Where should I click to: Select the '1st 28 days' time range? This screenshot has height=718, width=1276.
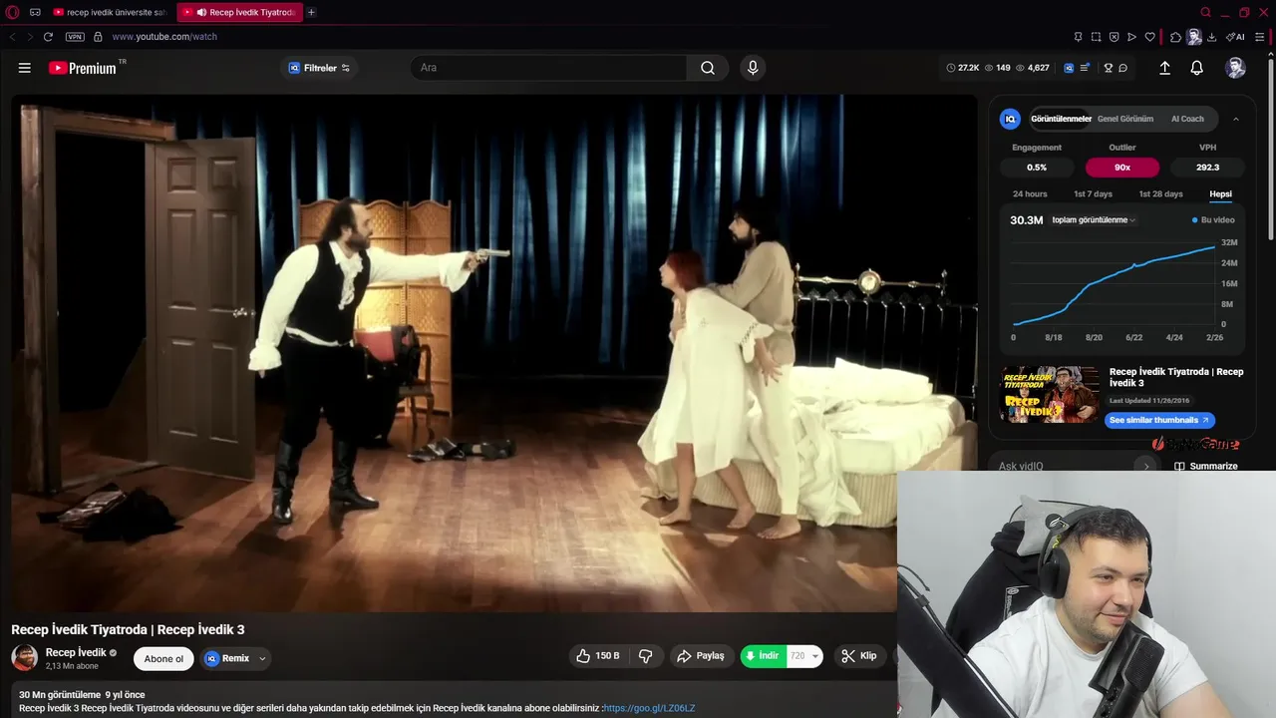(x=1160, y=193)
